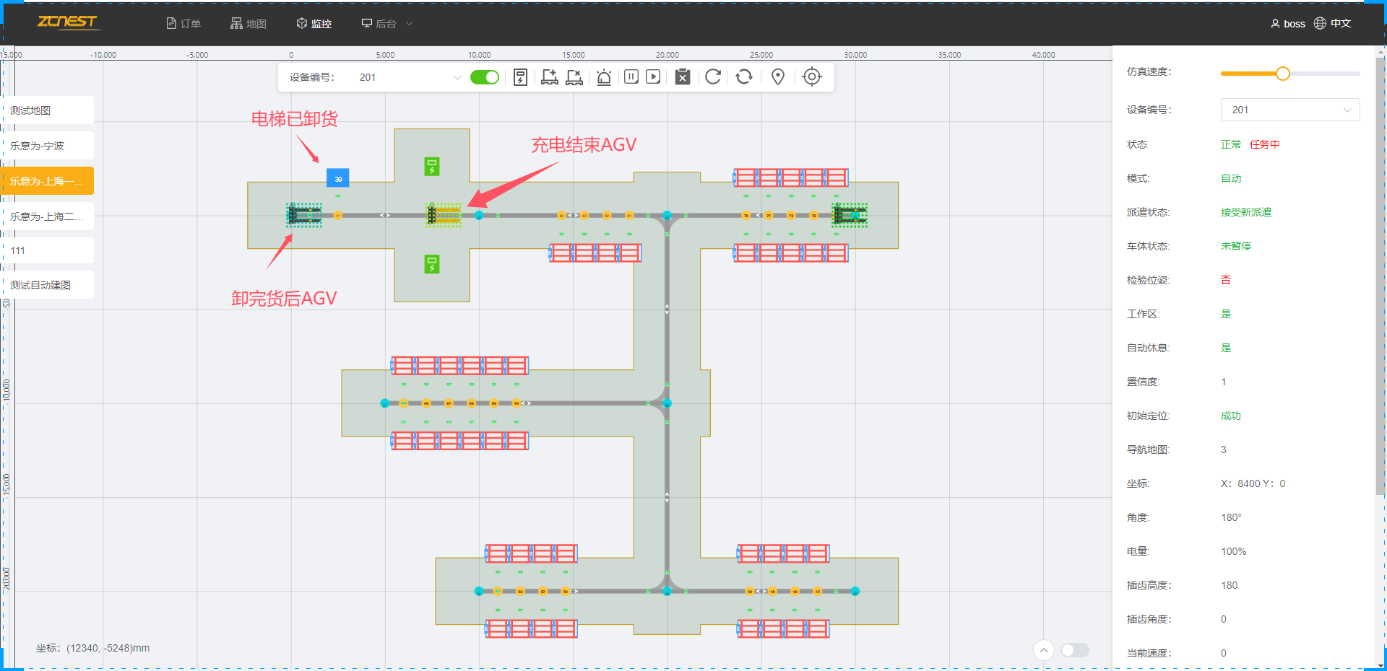
Task: Select the 测试地图 map
Action: point(48,110)
